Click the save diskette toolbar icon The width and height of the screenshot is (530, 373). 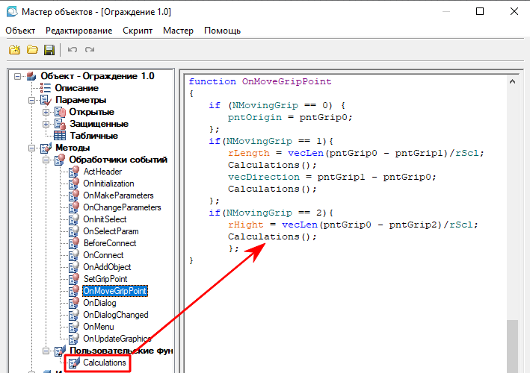pyautogui.click(x=49, y=50)
